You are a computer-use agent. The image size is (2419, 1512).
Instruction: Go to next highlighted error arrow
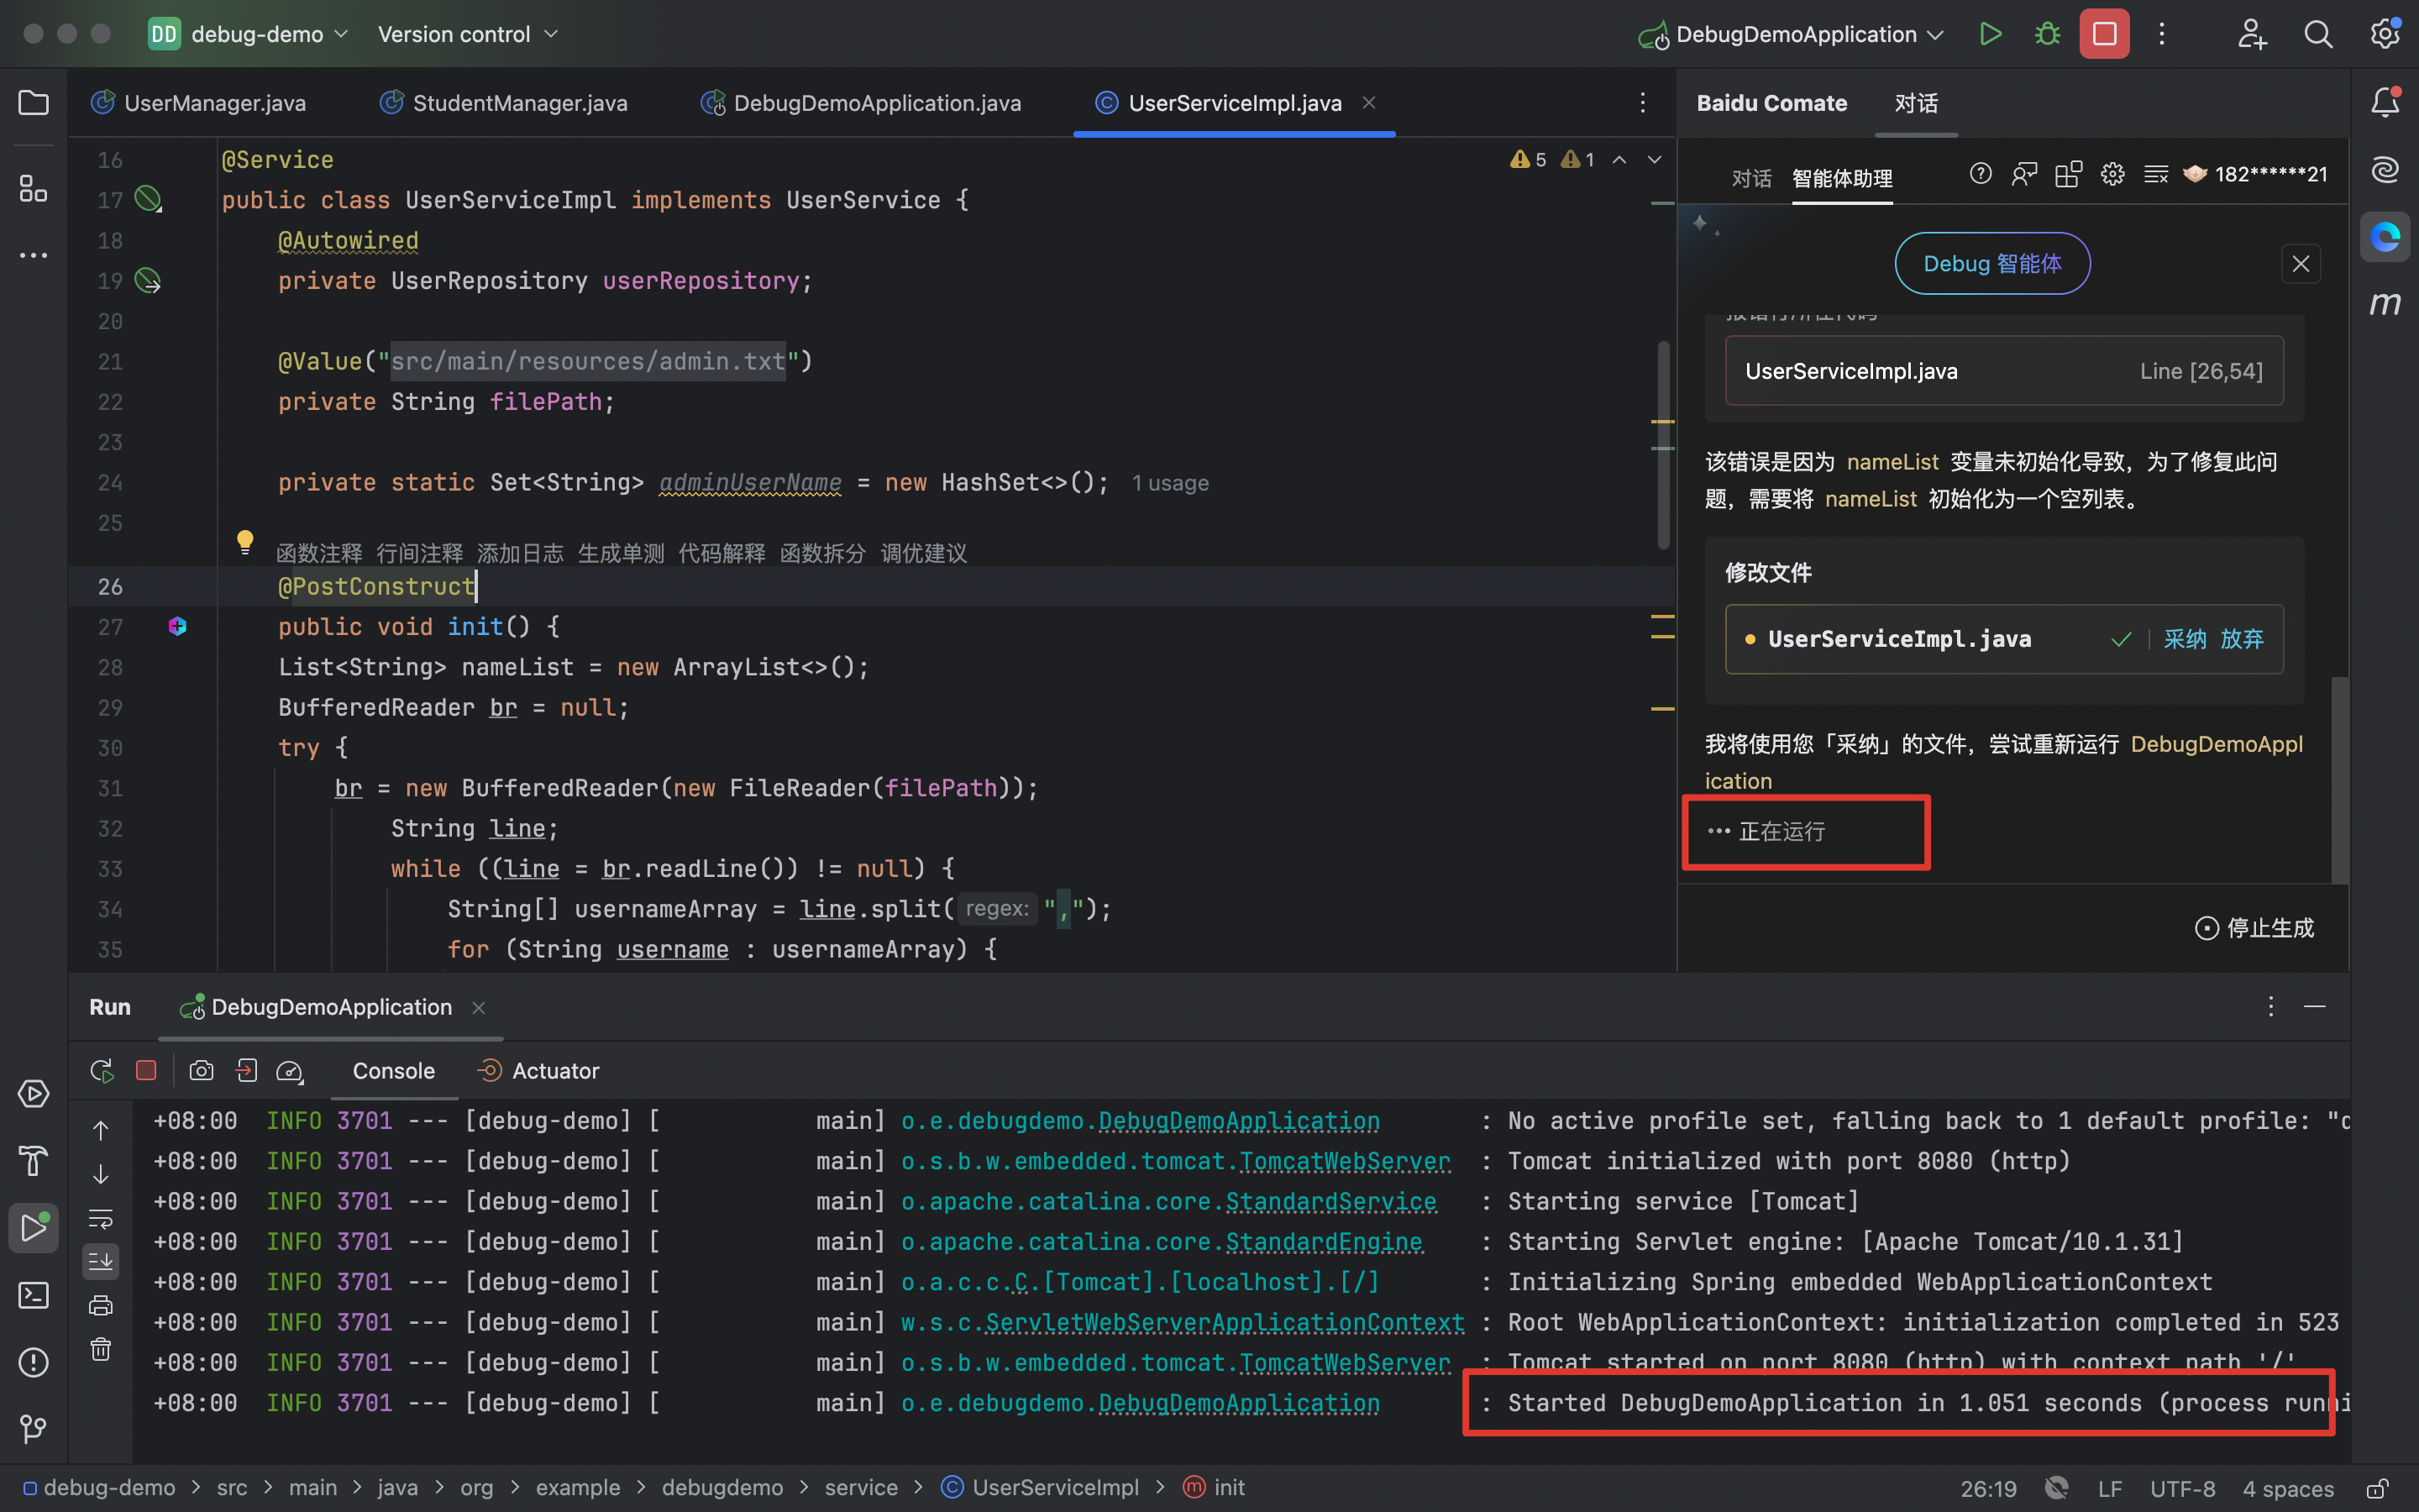(x=1655, y=160)
